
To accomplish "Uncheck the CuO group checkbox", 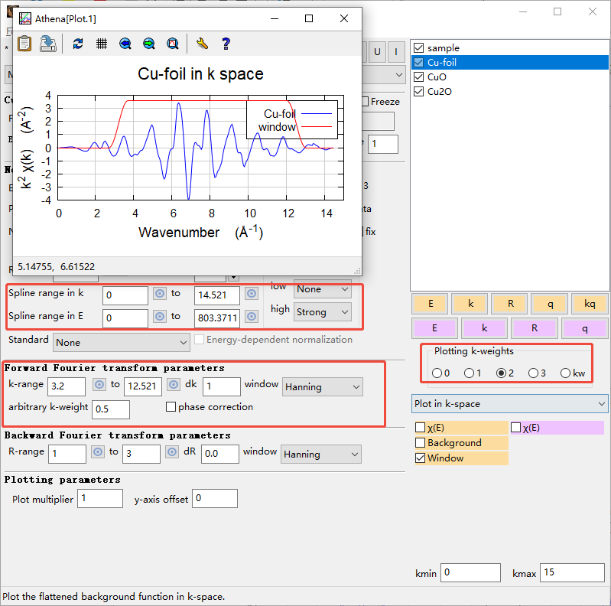I will coord(418,77).
